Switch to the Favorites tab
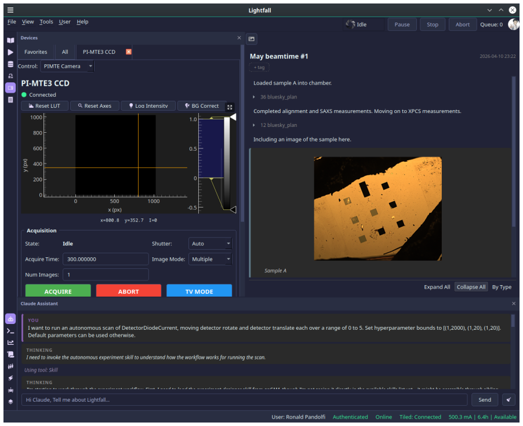Viewport: 523px width, 426px height. pyautogui.click(x=36, y=52)
